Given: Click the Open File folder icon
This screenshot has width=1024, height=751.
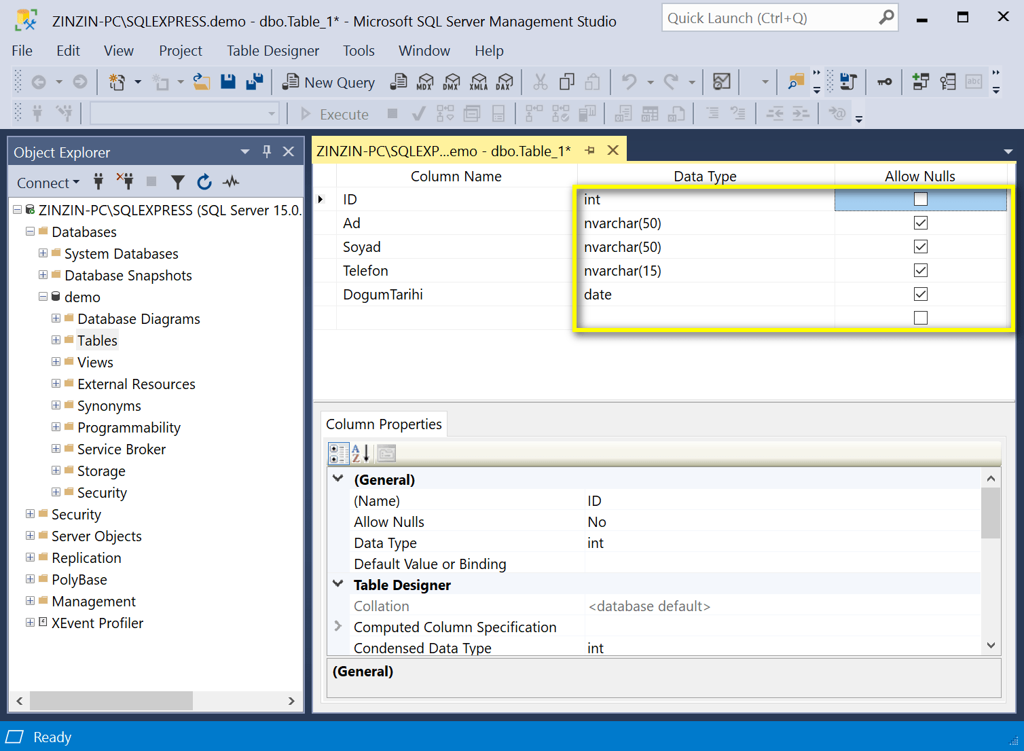Looking at the screenshot, I should (x=202, y=82).
